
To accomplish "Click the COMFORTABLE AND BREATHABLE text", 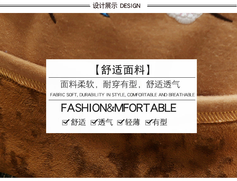I will [x=161, y=95].
